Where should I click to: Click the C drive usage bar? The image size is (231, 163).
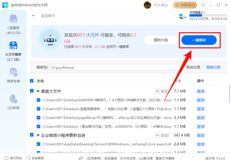(208, 15)
